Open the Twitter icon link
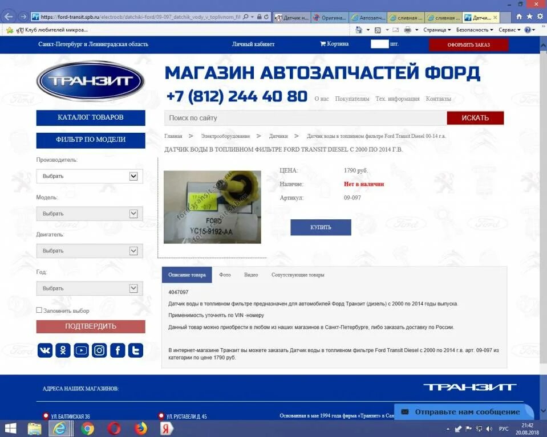This screenshot has height=437, width=547. click(136, 350)
